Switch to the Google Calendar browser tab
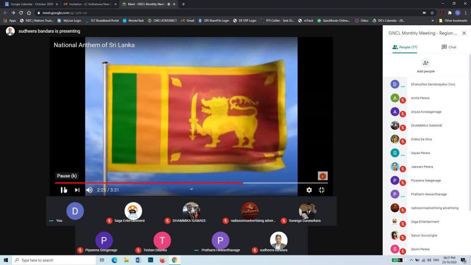The width and height of the screenshot is (471, 265). point(31,4)
